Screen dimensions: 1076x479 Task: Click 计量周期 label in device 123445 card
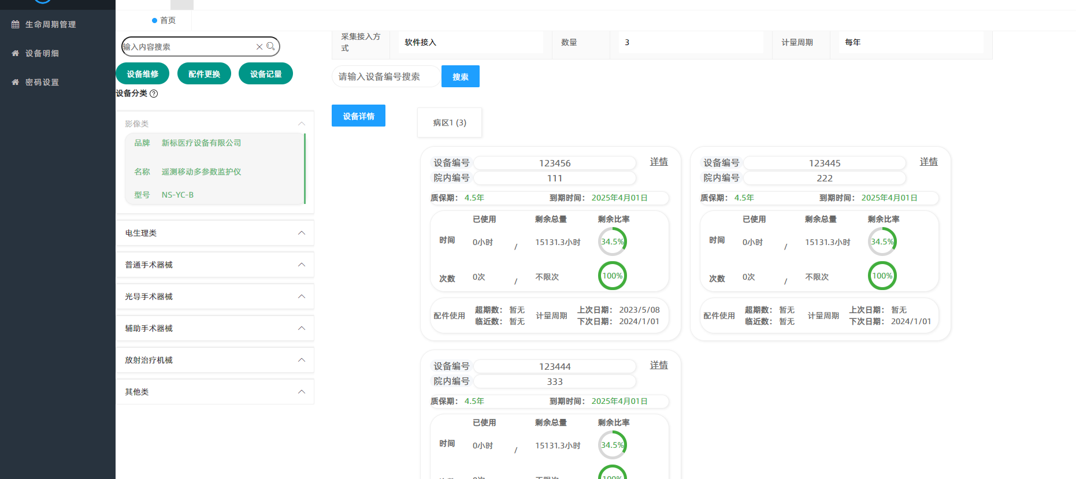pyautogui.click(x=823, y=315)
